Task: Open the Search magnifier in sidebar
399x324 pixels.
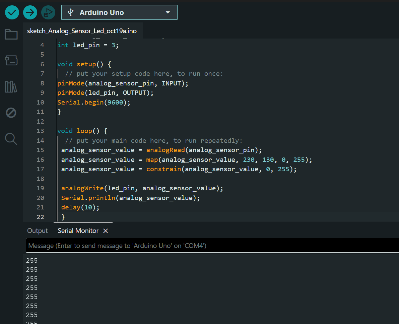Action: click(x=11, y=139)
